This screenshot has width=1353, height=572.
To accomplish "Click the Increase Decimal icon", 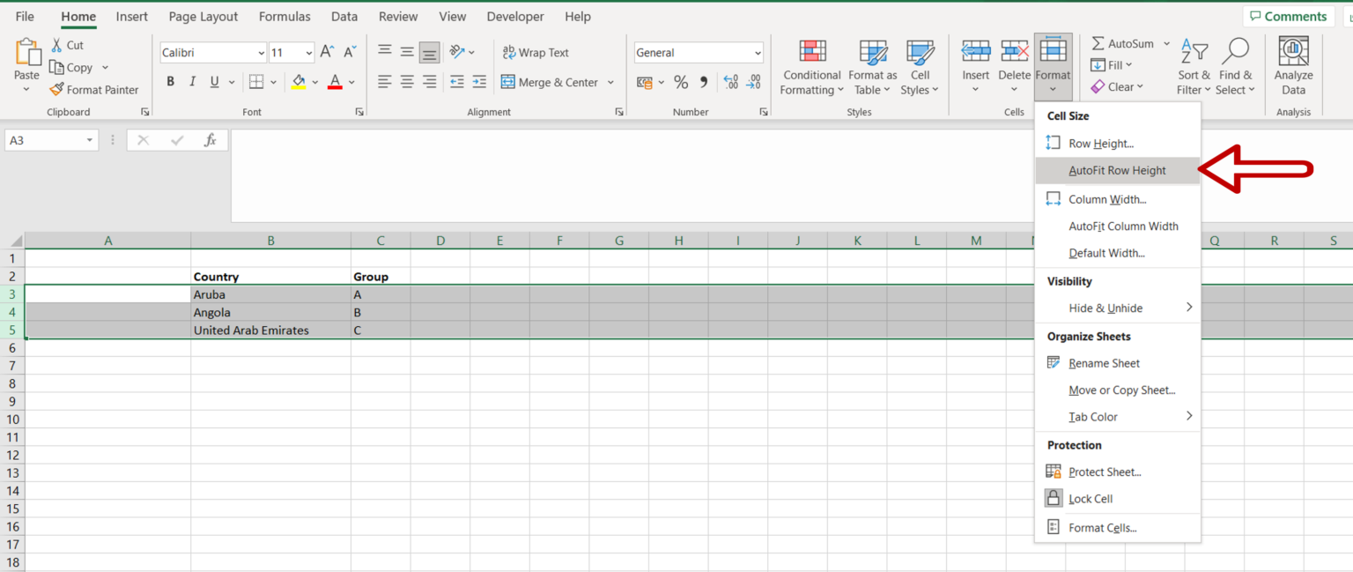I will pyautogui.click(x=730, y=81).
